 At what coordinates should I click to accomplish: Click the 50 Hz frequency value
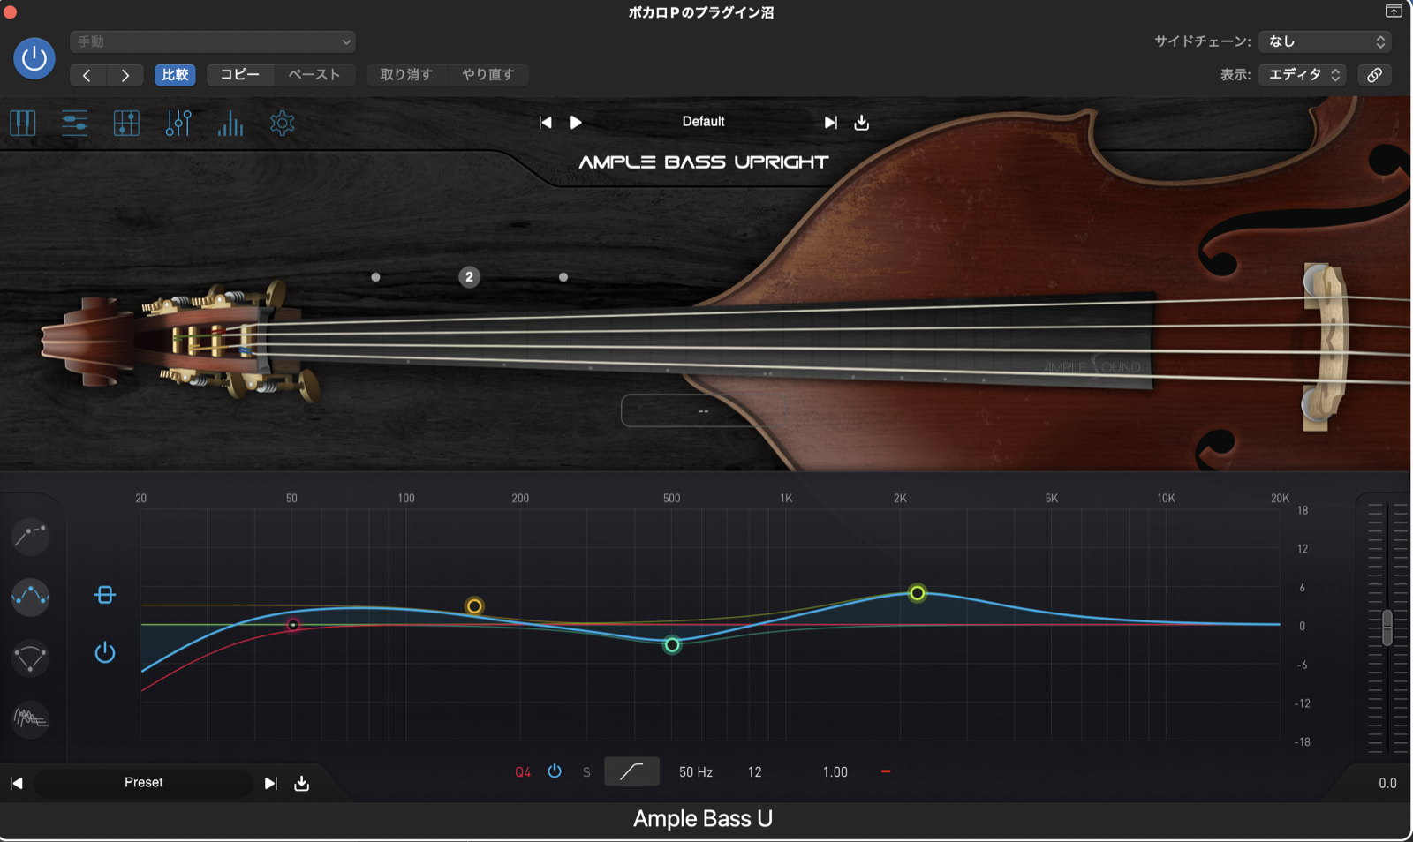pyautogui.click(x=696, y=772)
